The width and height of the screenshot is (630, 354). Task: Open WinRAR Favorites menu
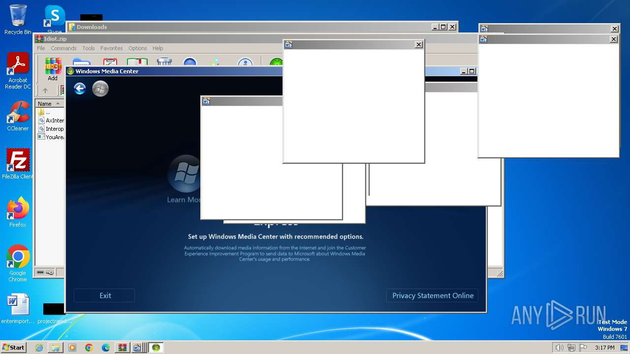click(x=112, y=48)
